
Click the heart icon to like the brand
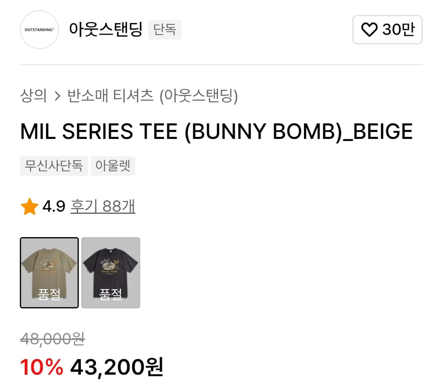coord(370,30)
